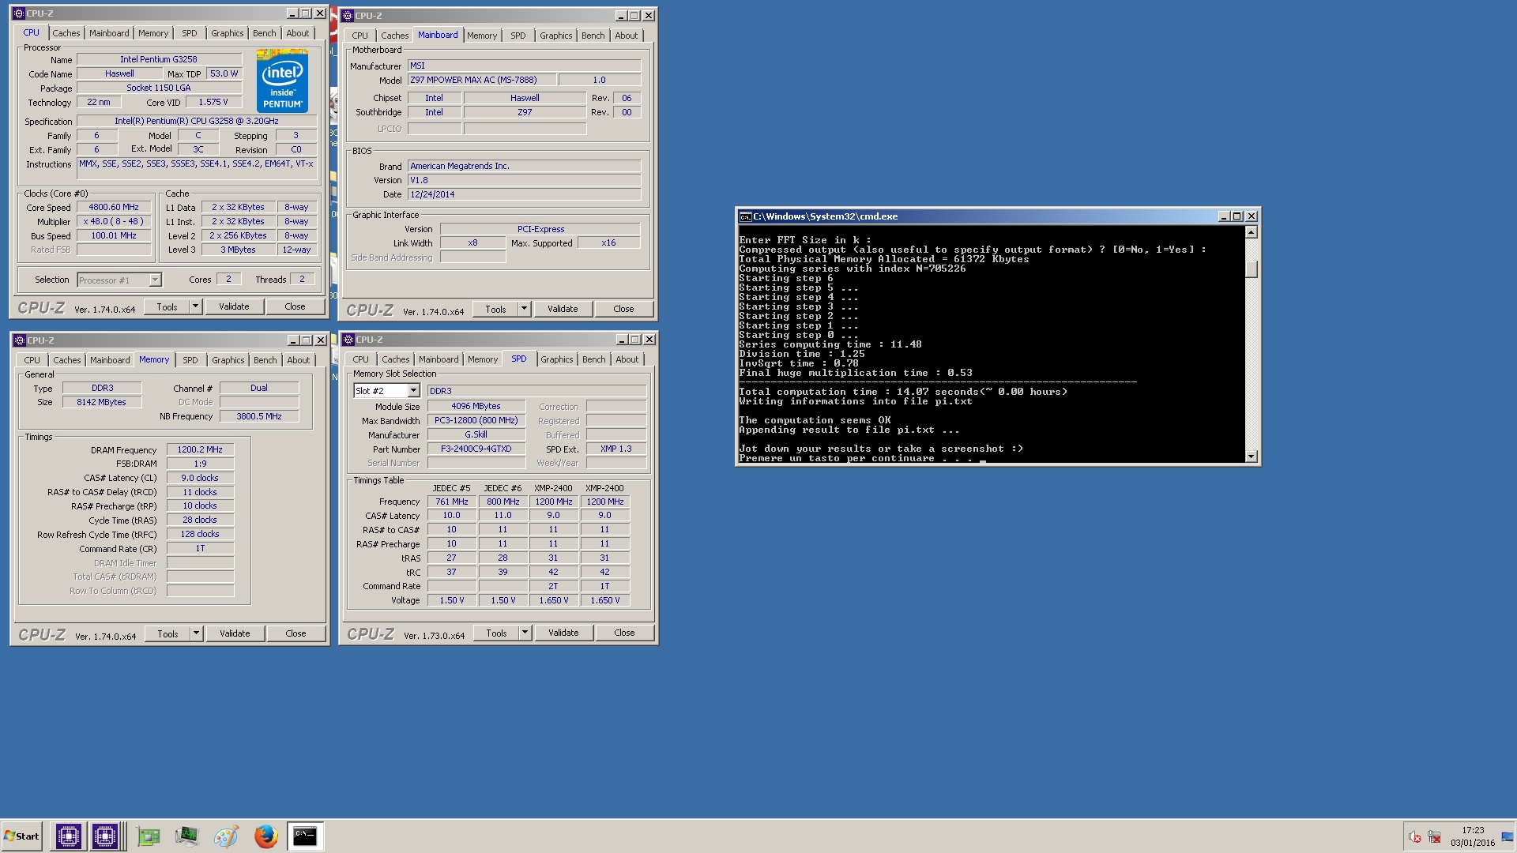The image size is (1517, 853).
Task: Expand Tools arrow in the CPU tab window
Action: click(x=195, y=306)
